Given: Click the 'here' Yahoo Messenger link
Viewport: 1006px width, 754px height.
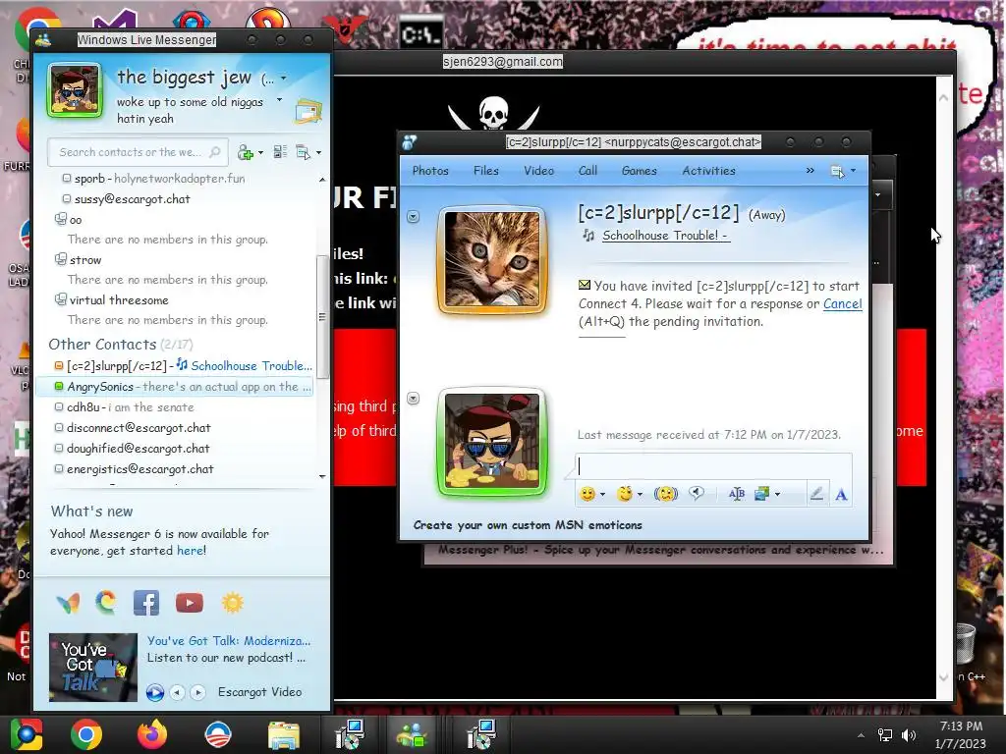Looking at the screenshot, I should (191, 550).
